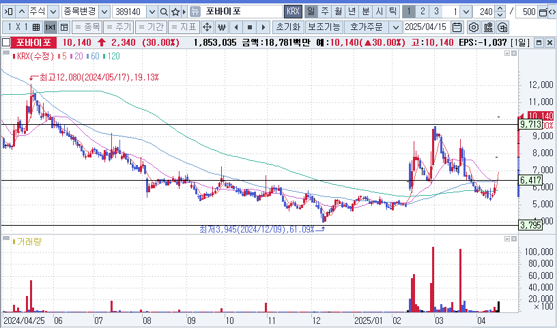
Task: Open the 기간 linkage menu
Action: point(151,27)
